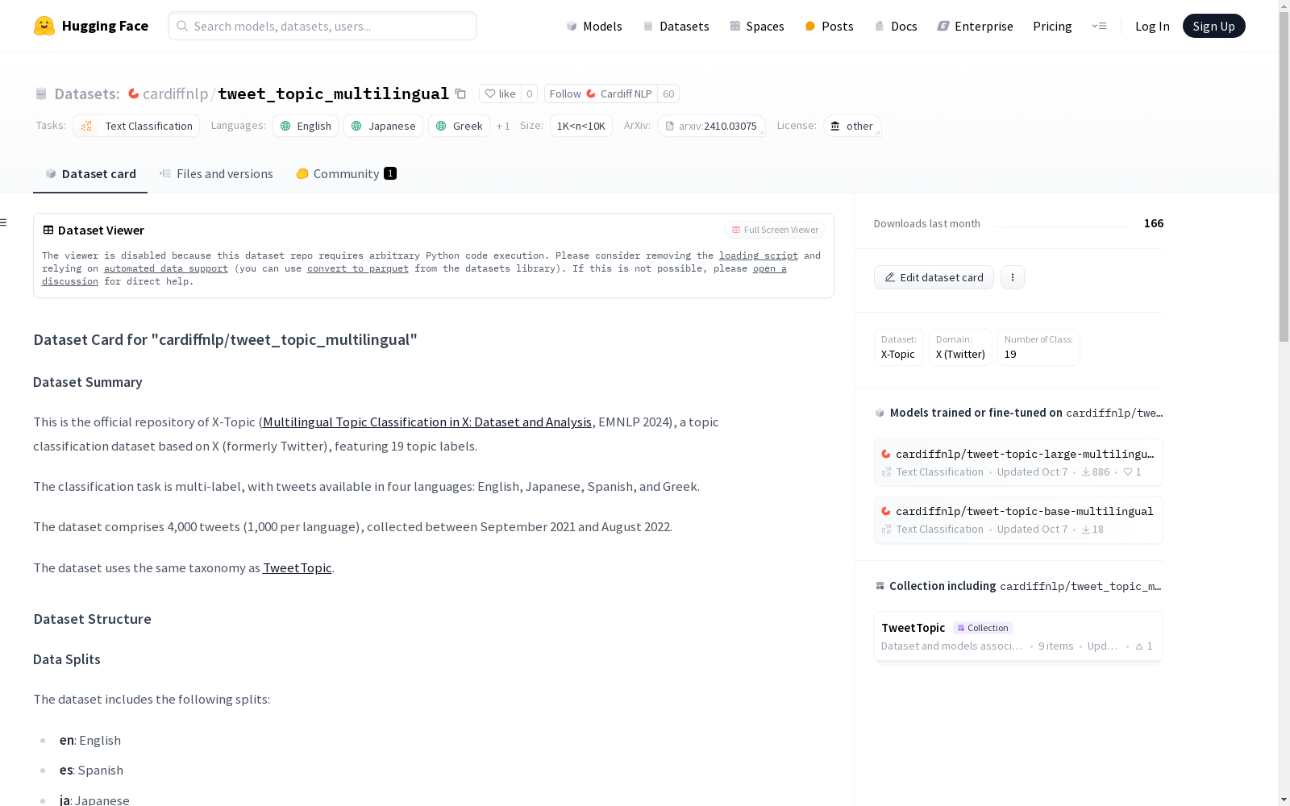
Task: Click the like count 0
Action: tap(529, 93)
